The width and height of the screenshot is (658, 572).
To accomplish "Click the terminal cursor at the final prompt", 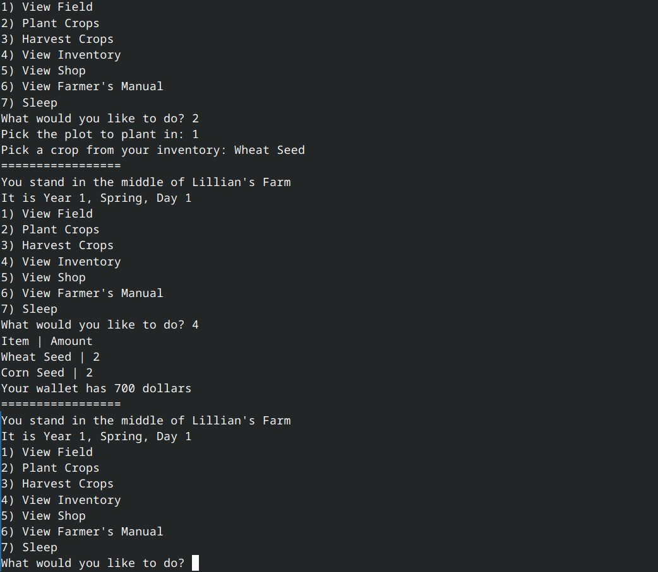I will tap(195, 563).
